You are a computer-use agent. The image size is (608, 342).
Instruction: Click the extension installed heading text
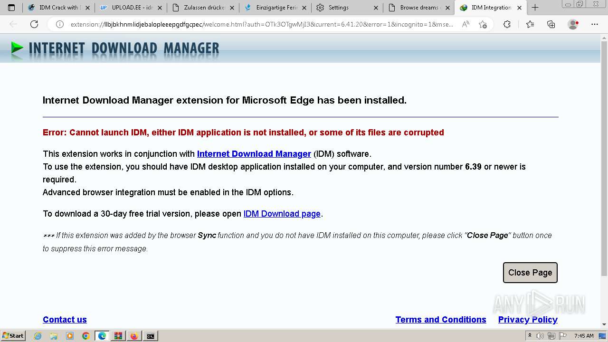tap(225, 100)
